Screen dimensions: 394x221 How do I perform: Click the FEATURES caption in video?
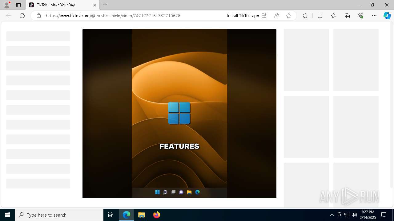[179, 146]
